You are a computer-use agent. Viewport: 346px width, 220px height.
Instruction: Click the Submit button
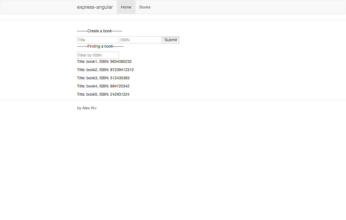tap(171, 40)
